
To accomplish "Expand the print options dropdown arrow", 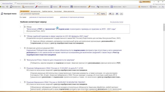I will 113,14.
